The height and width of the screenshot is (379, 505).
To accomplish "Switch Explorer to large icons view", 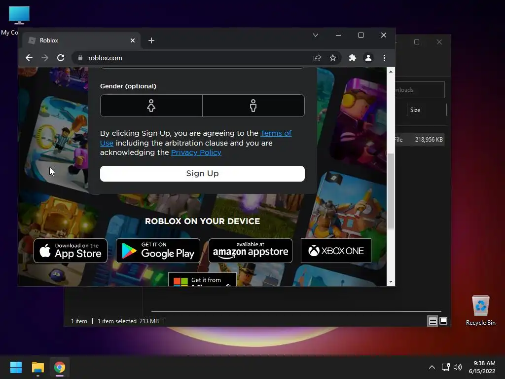I will coord(443,321).
